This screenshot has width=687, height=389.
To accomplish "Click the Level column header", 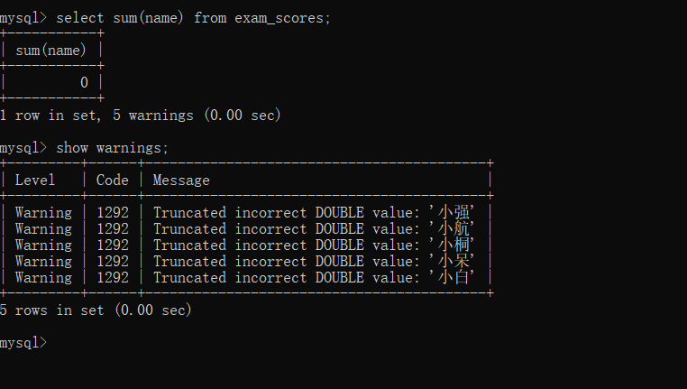I will [35, 181].
